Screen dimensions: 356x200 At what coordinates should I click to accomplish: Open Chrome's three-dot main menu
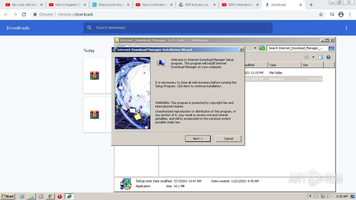point(350,14)
